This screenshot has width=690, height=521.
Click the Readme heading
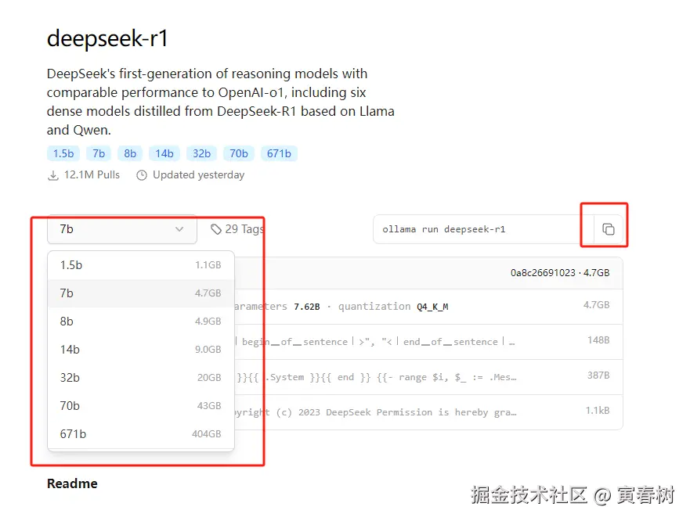point(72,483)
